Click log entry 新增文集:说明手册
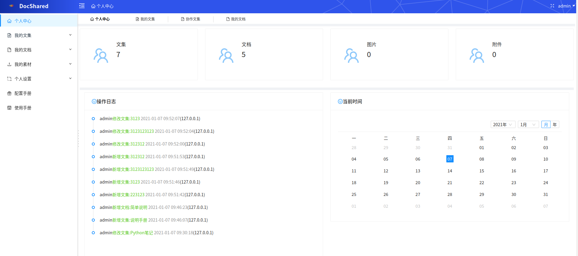The image size is (578, 256). coord(154,220)
